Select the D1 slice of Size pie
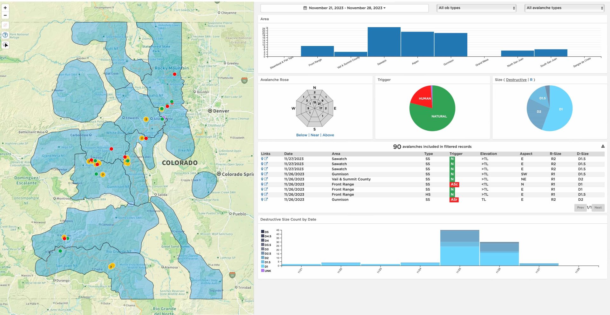 pos(561,109)
